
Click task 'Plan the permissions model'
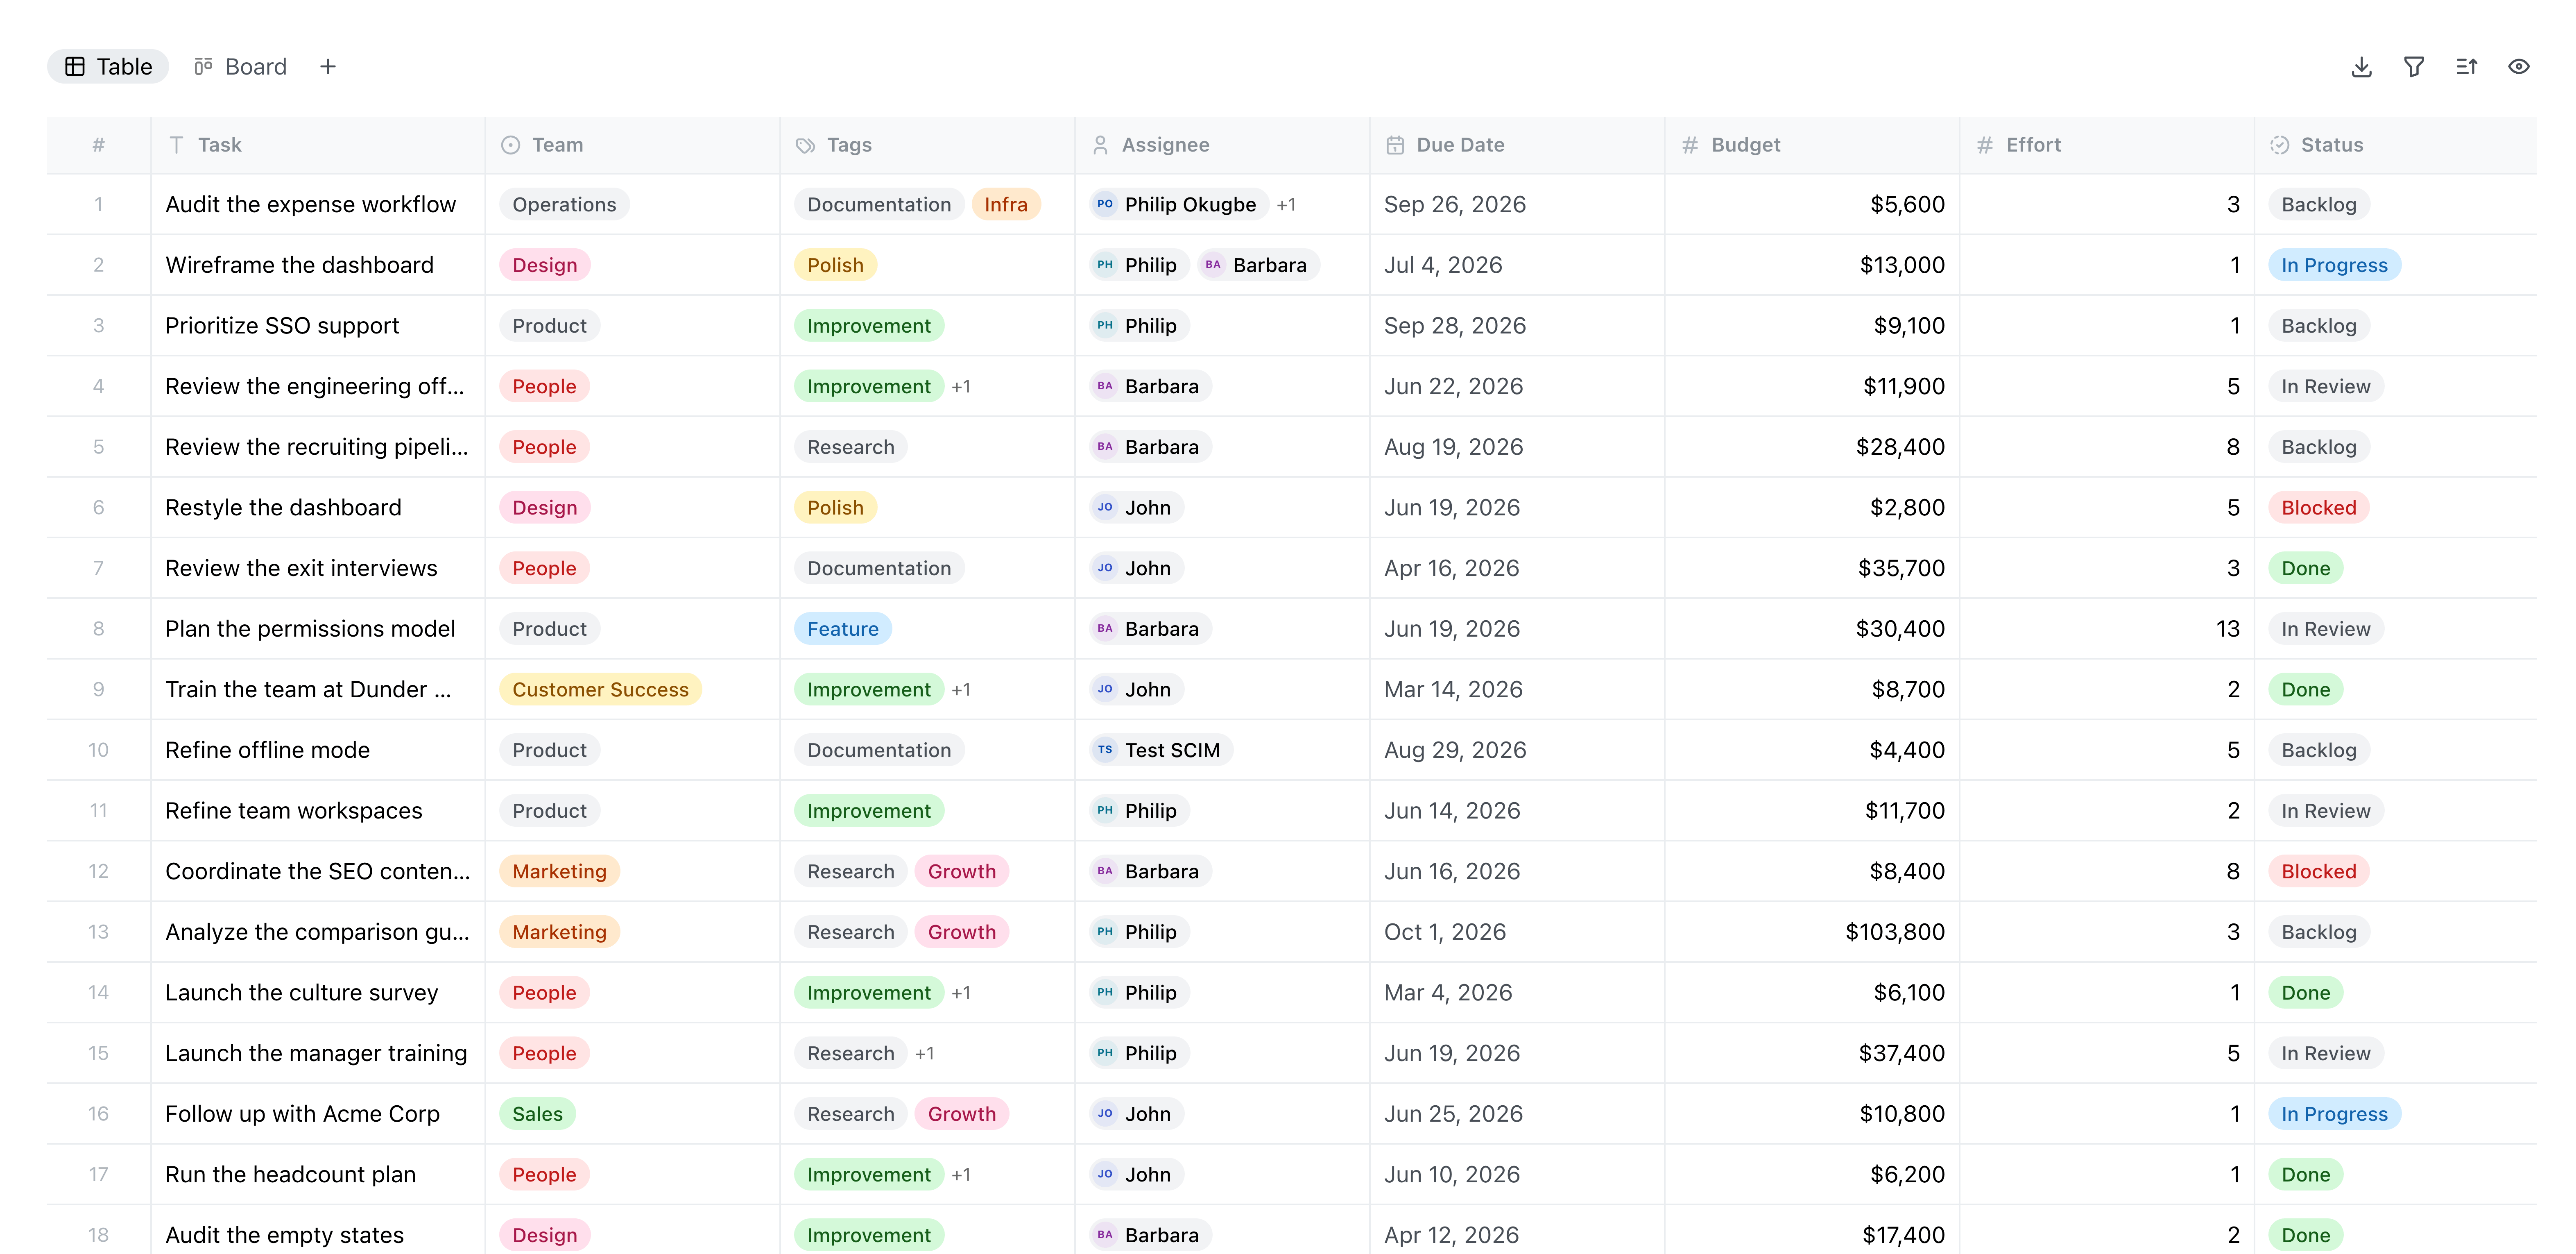(310, 628)
